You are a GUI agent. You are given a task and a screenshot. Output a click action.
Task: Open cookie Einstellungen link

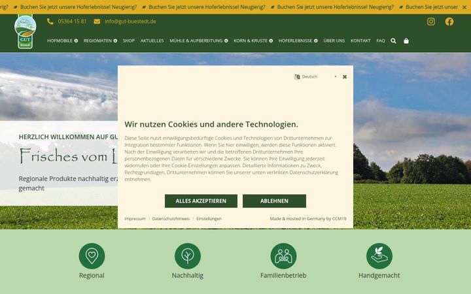pos(209,219)
